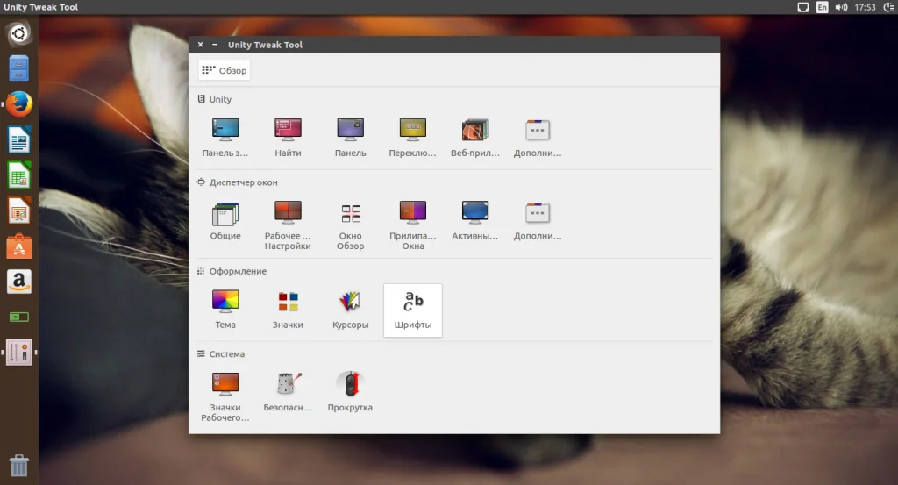
Task: Open Дополнительно in the Unity section
Action: tap(538, 138)
